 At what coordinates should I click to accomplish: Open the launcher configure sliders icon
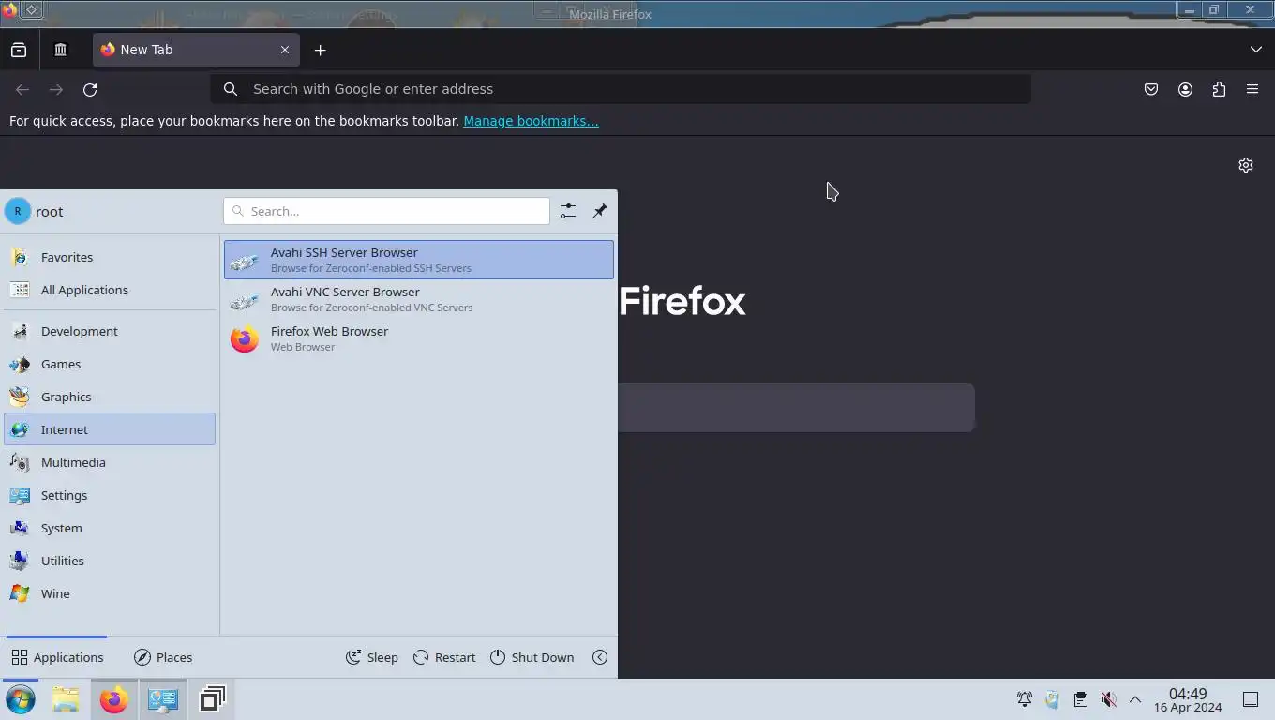(x=568, y=211)
